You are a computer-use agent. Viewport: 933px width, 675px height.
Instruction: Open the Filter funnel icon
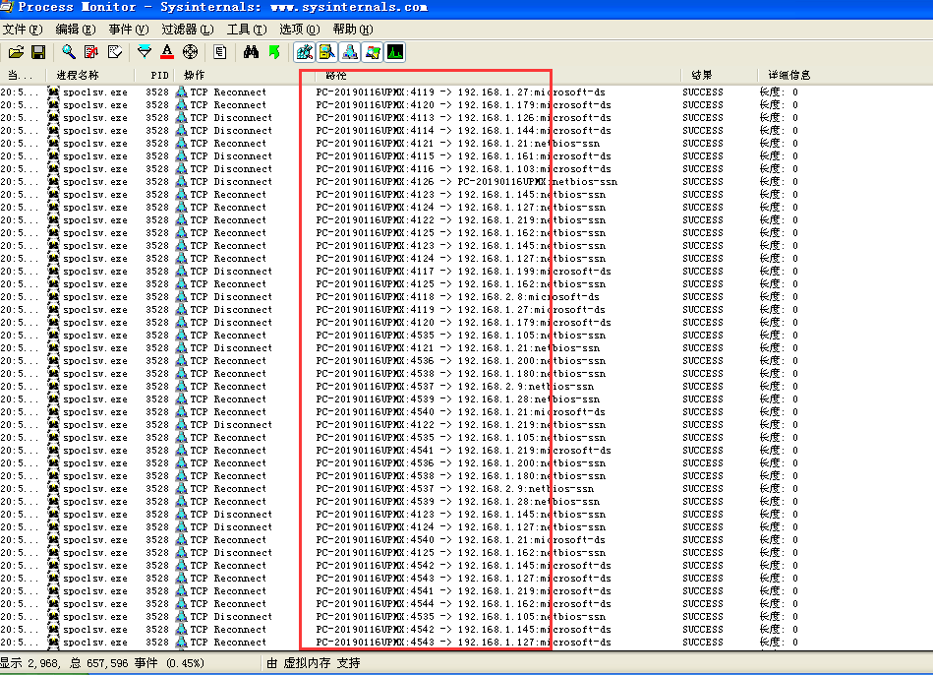click(145, 52)
